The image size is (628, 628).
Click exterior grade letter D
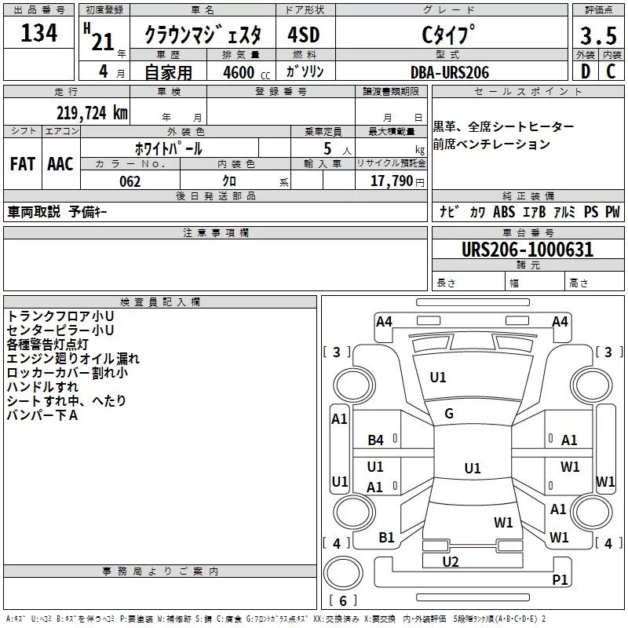[x=586, y=71]
